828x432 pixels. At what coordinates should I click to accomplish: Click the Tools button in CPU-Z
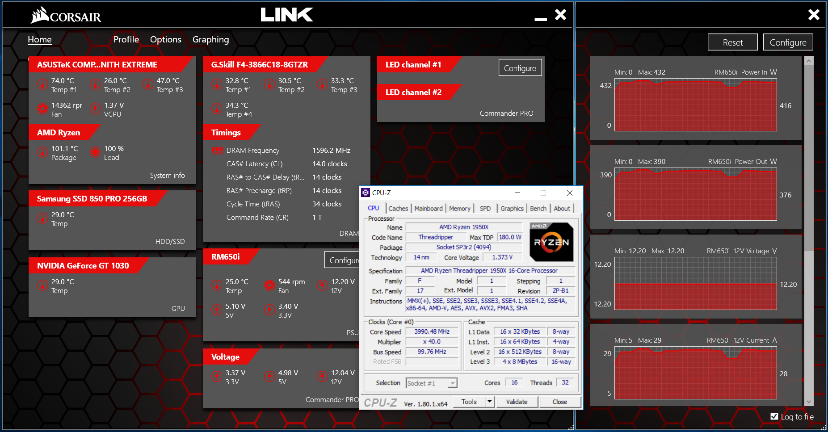[x=469, y=402]
